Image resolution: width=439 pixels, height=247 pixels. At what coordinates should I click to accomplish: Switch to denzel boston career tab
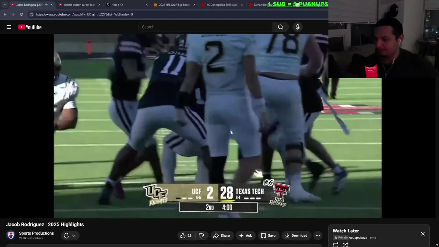79,5
